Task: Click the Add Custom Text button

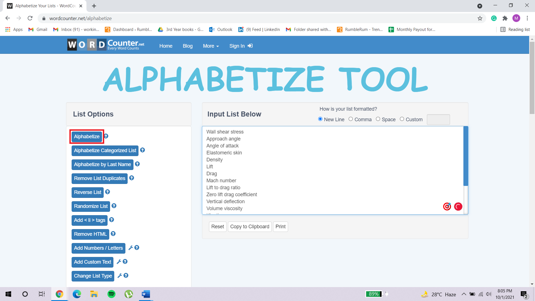Action: 93,262
